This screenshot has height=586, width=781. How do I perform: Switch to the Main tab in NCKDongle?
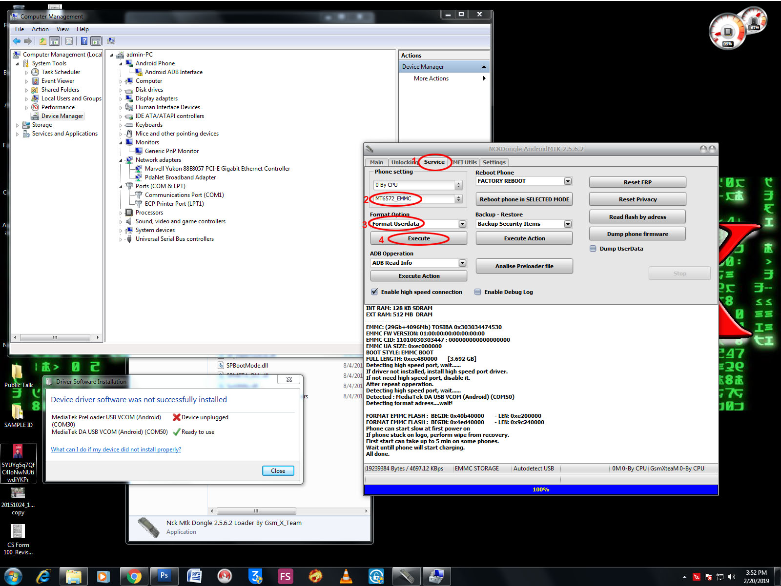click(376, 162)
